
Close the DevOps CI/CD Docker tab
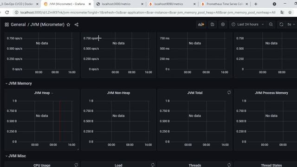[37, 4]
